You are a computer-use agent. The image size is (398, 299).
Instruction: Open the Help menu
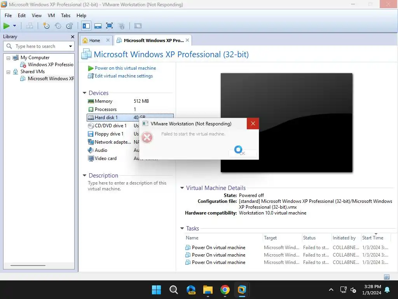(81, 16)
